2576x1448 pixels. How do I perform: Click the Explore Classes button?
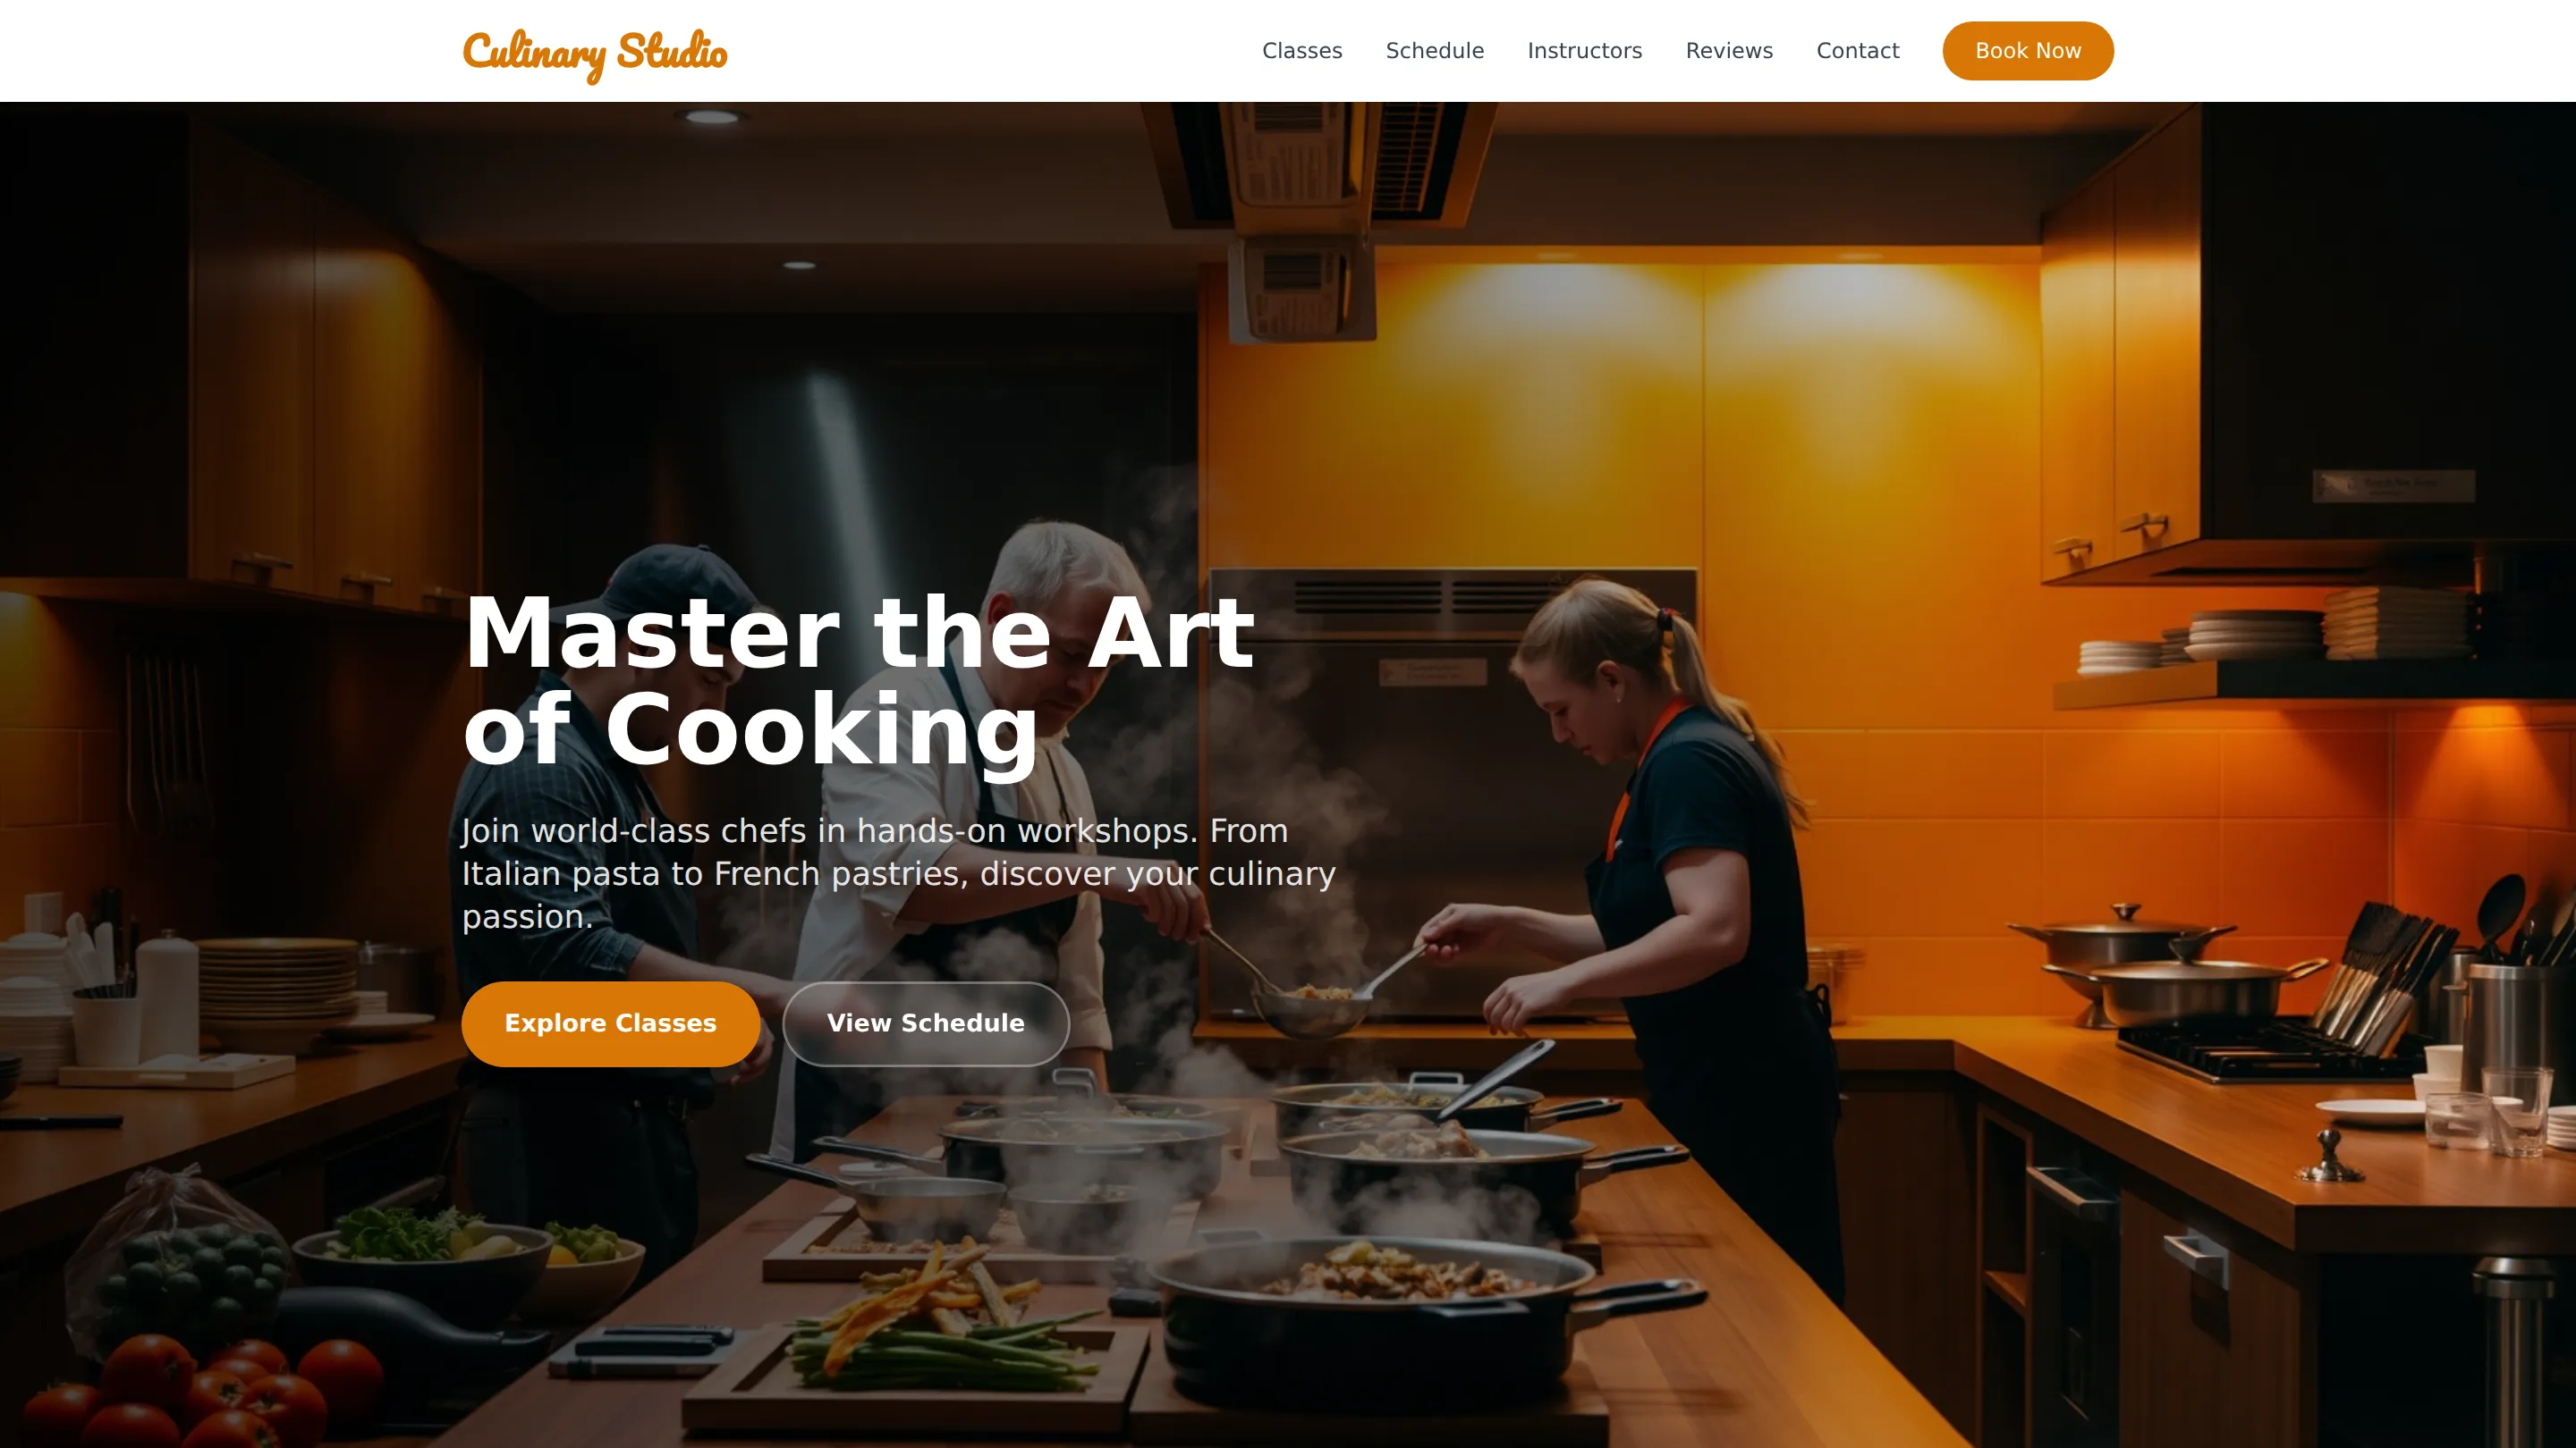tap(610, 1023)
